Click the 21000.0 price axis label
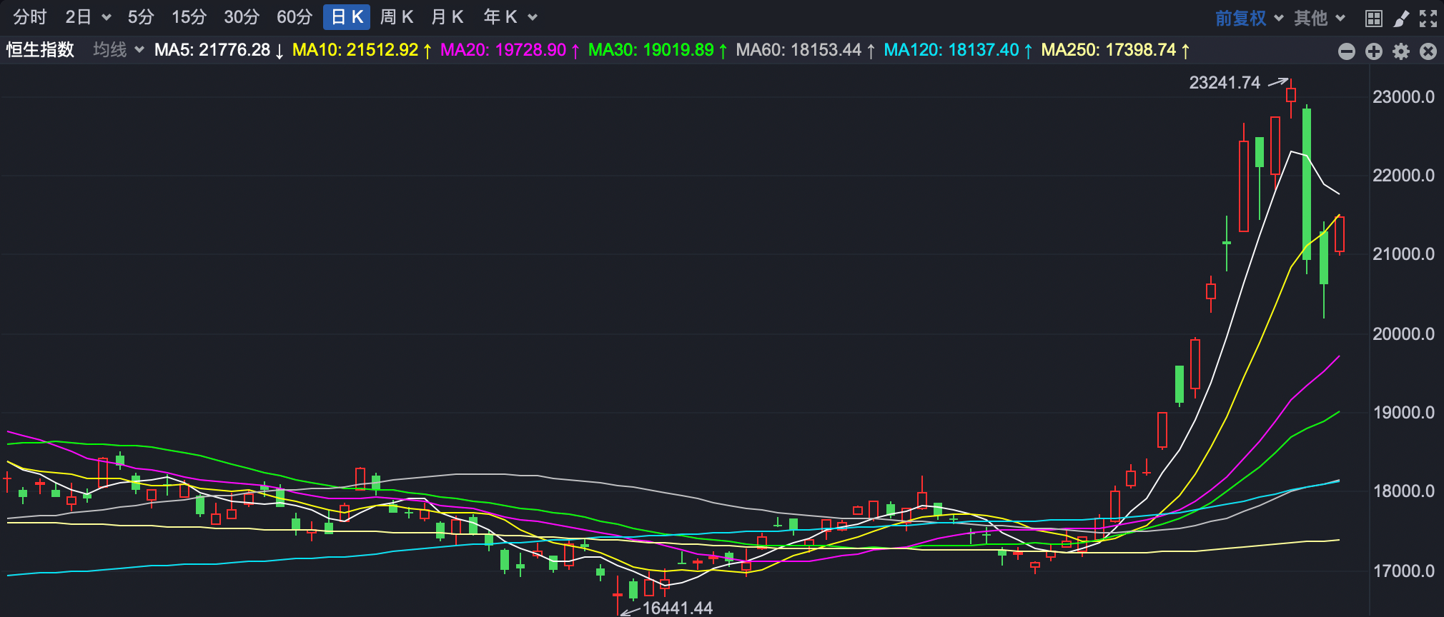 [x=1403, y=254]
